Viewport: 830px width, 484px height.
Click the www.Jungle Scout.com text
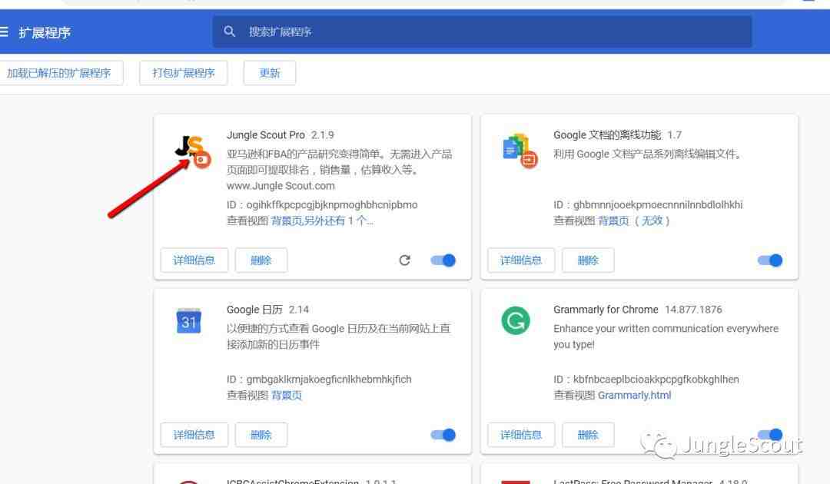[x=281, y=186]
